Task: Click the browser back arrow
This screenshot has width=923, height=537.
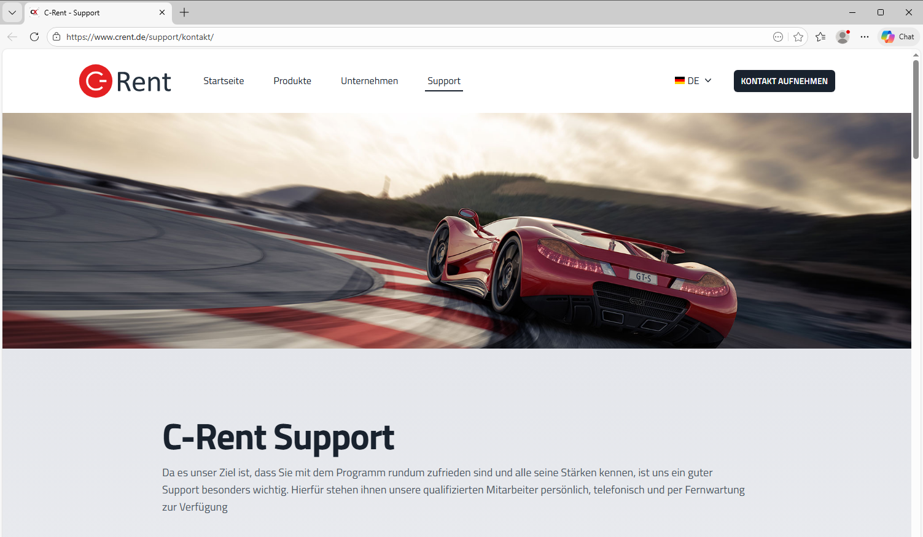Action: coord(12,37)
